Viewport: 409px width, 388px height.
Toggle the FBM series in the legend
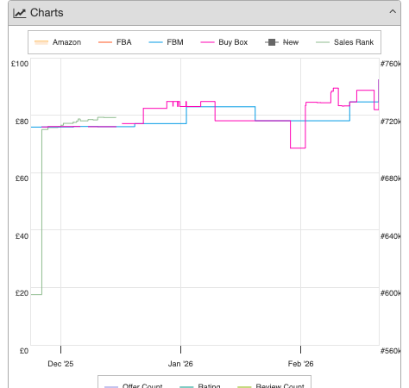point(166,42)
